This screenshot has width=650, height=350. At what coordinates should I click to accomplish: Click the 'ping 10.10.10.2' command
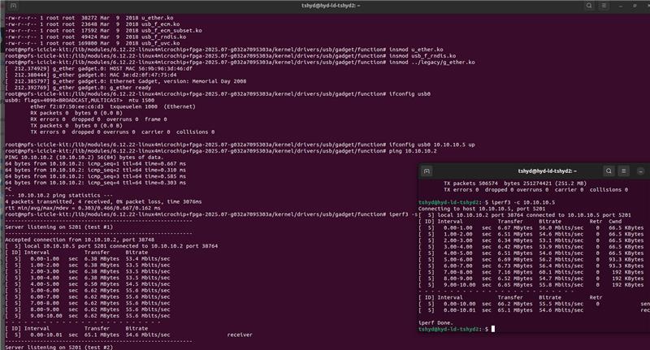click(x=413, y=151)
